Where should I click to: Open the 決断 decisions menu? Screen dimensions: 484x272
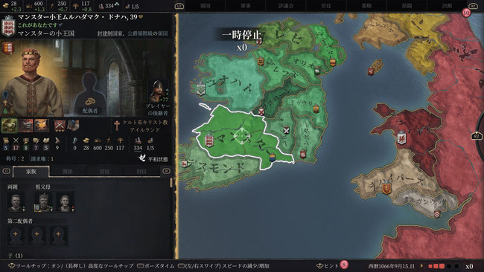[x=447, y=6]
